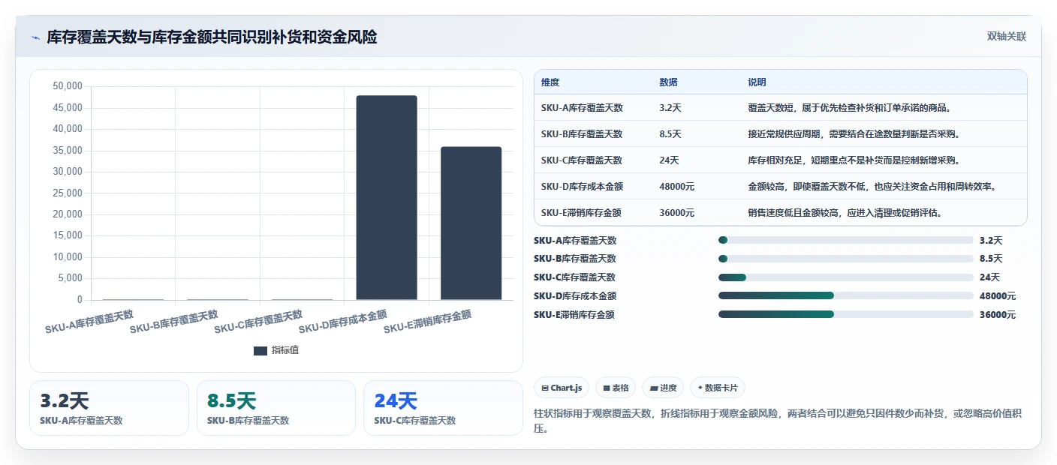Click the SKU-A库存覆盖天数 x-axis label
The image size is (1057, 465).
(89, 321)
